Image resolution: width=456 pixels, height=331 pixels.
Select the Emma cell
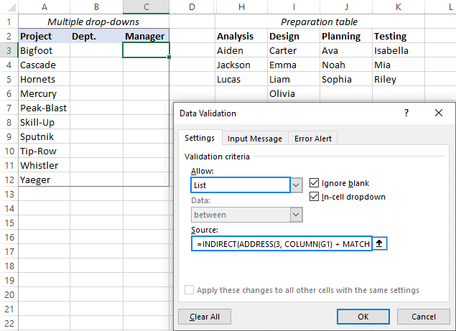pos(294,65)
